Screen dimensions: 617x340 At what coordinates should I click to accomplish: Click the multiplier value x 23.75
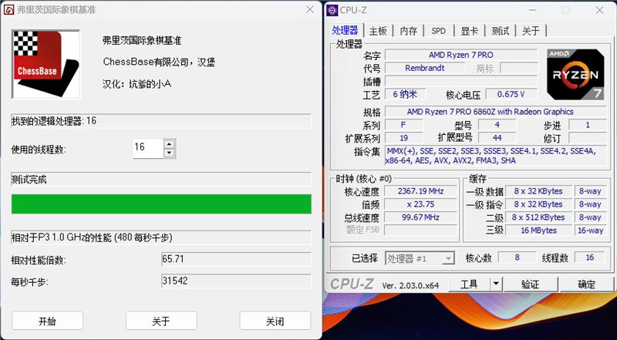[420, 204]
